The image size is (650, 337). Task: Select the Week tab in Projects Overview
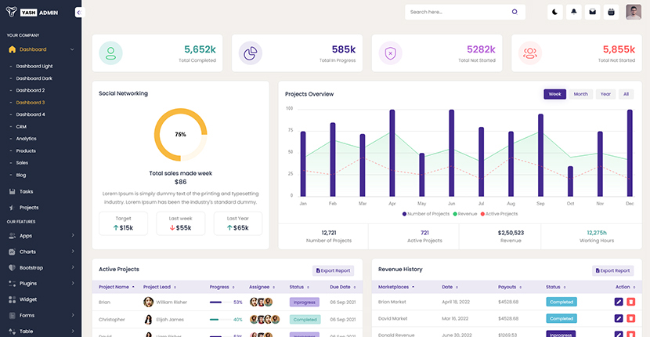(x=554, y=94)
